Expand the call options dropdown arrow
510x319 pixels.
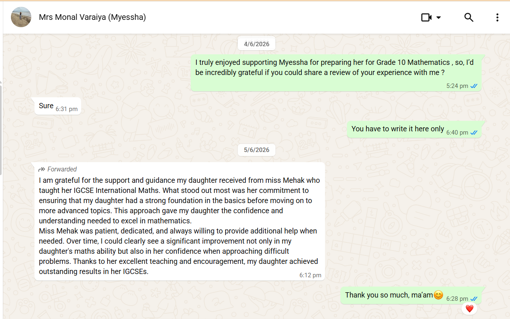[x=439, y=17]
